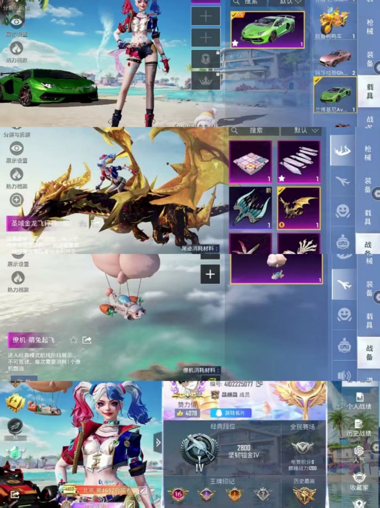Click the question-mark locked medal
The image size is (380, 508).
point(262,495)
